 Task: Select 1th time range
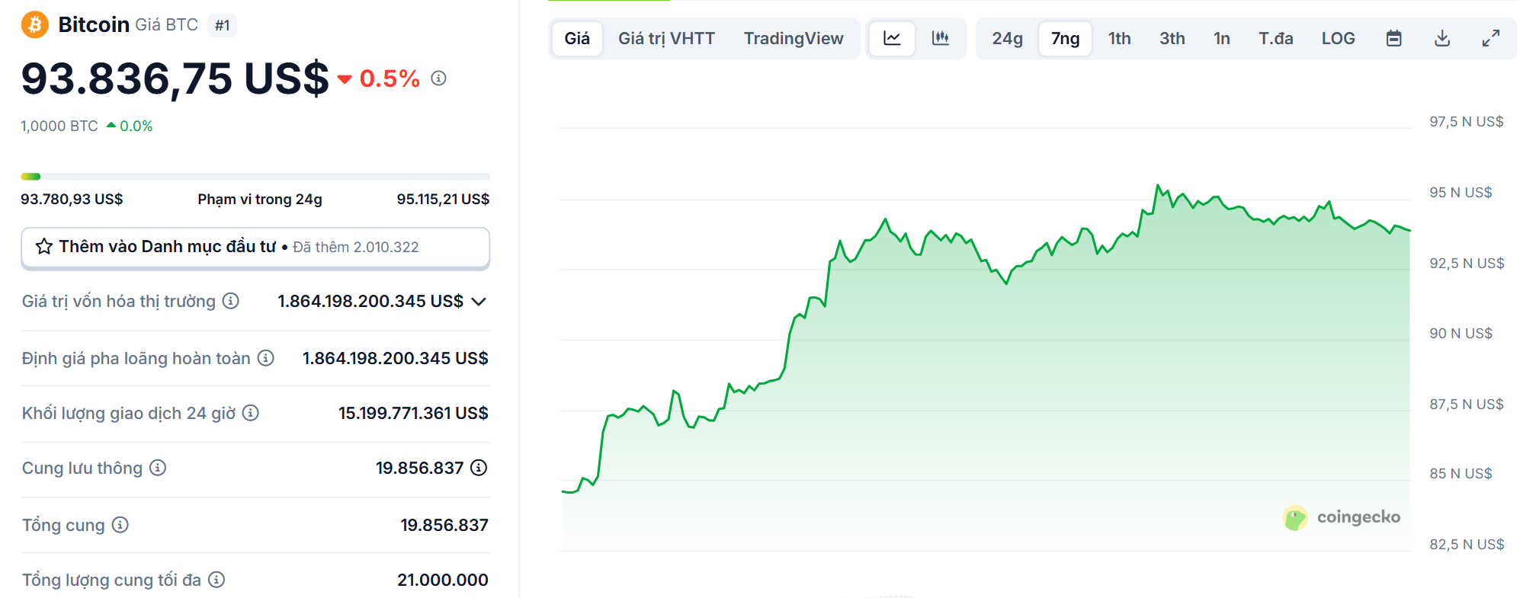coord(1120,38)
